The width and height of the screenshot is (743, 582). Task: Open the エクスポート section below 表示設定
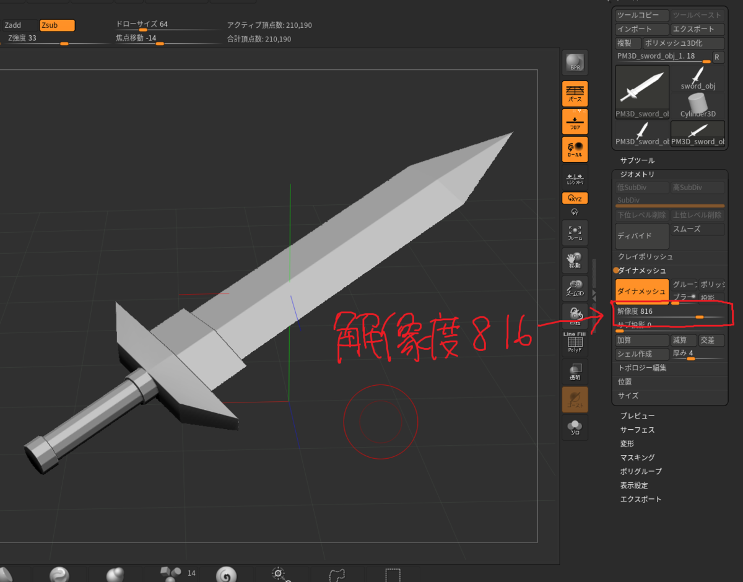tap(641, 499)
